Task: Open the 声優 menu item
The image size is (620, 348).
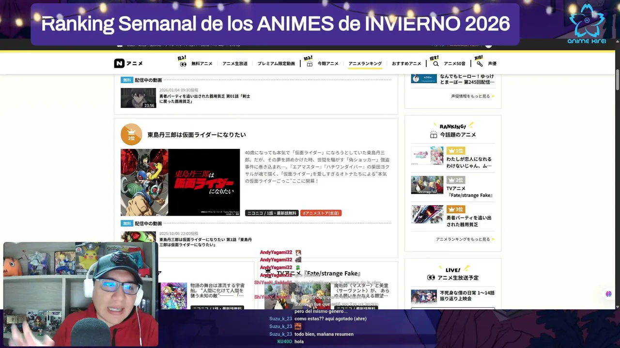Action: [x=492, y=64]
